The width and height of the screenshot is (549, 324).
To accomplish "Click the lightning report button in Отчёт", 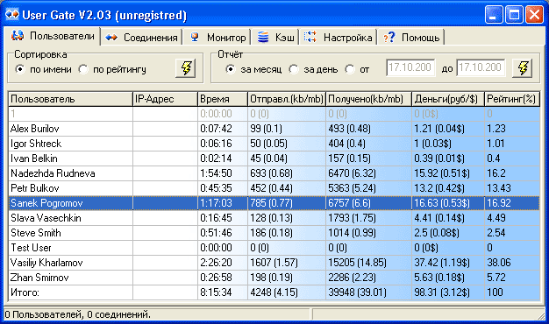I will tap(523, 67).
